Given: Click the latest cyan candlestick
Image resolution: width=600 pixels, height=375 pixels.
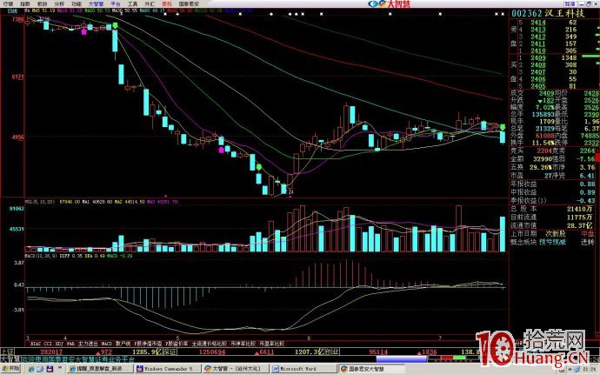Looking at the screenshot, I should coord(503,137).
